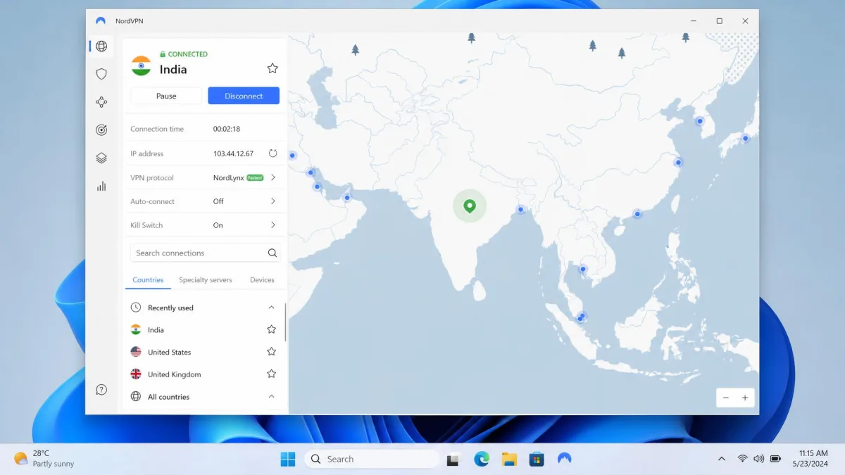Viewport: 845px width, 475px height.
Task: Favorite the connected India server star
Action: (273, 68)
